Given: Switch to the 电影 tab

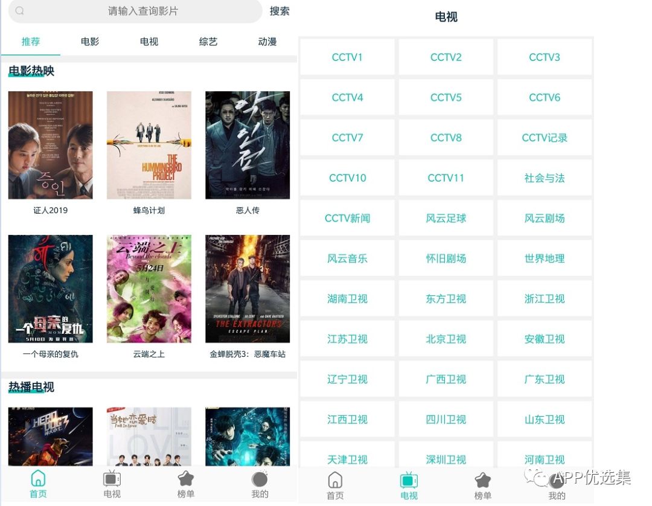Looking at the screenshot, I should tap(90, 42).
